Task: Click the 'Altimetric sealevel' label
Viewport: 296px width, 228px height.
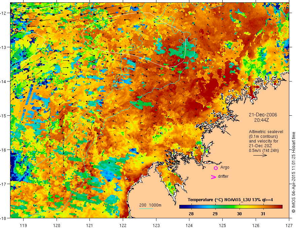Action: pos(266,132)
